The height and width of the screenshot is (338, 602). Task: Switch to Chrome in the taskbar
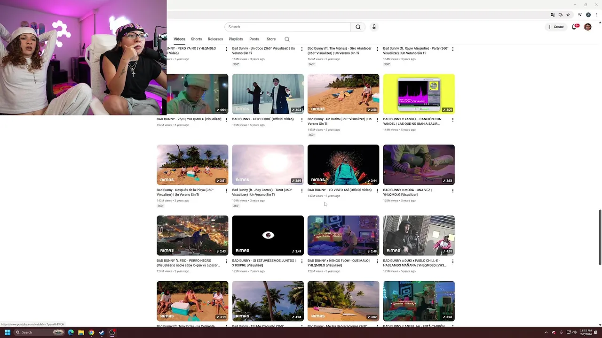[x=91, y=332]
